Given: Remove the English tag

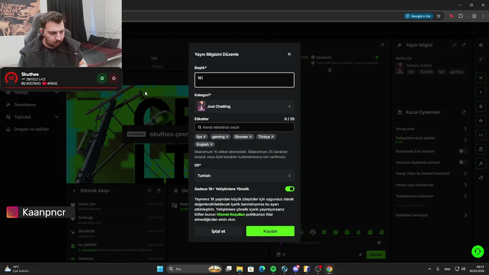Looking at the screenshot, I should pyautogui.click(x=211, y=144).
